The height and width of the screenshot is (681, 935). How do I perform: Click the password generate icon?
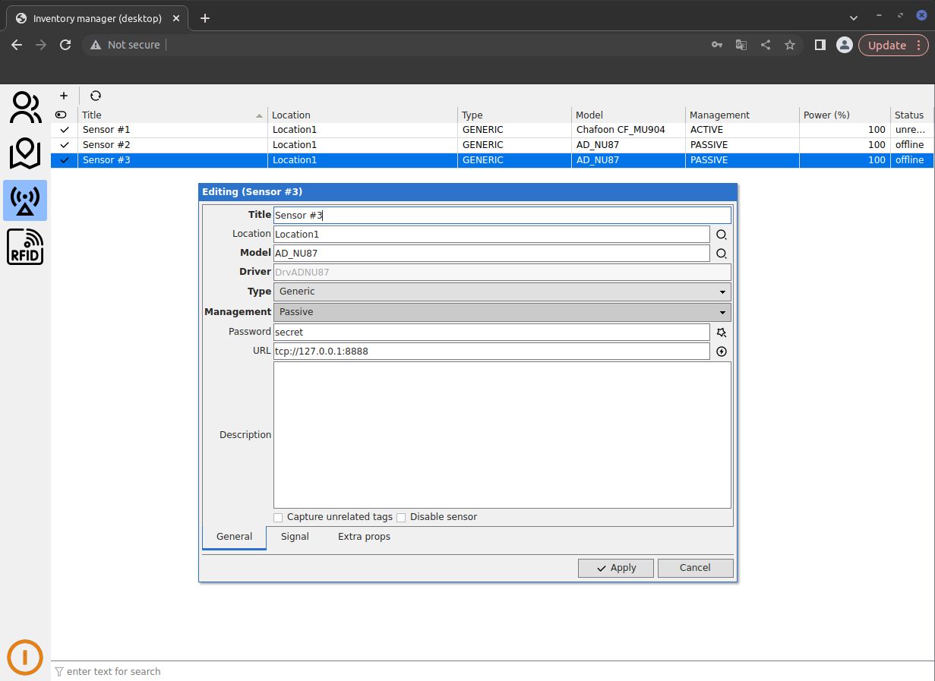(x=722, y=333)
